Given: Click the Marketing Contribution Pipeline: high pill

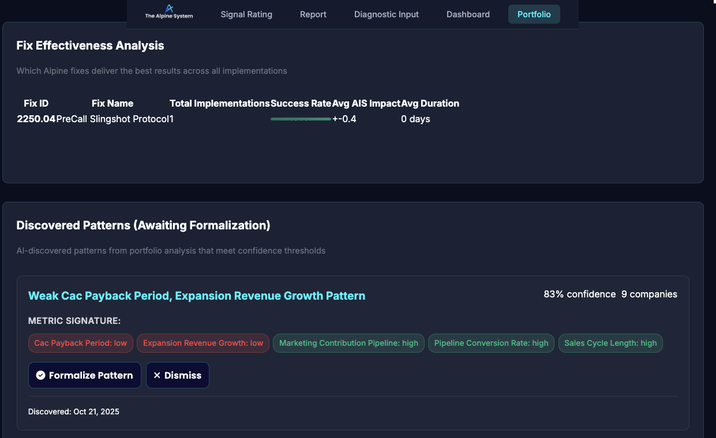Looking at the screenshot, I should click(348, 343).
